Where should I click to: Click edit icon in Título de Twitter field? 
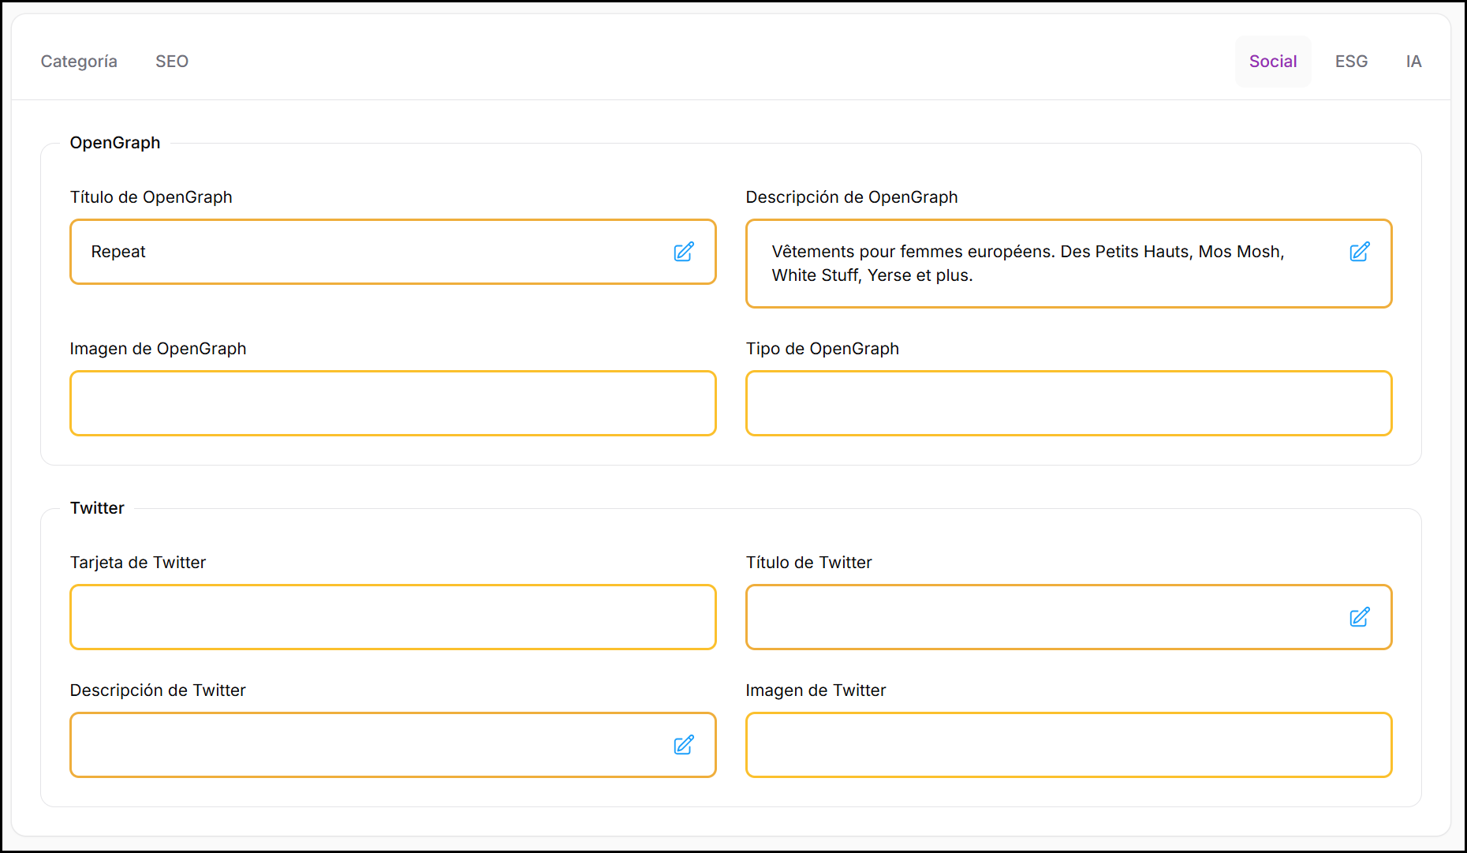(x=1360, y=617)
